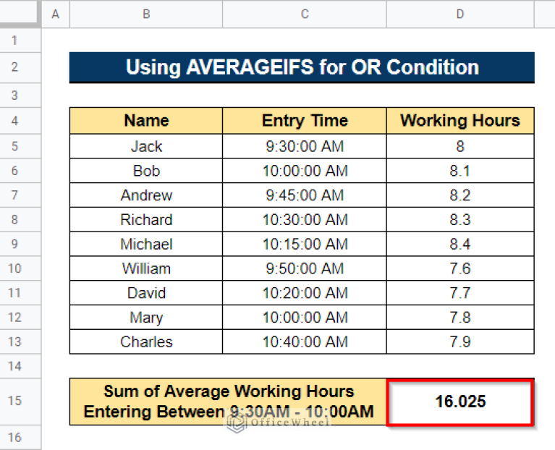Select row 9 header

click(20, 244)
